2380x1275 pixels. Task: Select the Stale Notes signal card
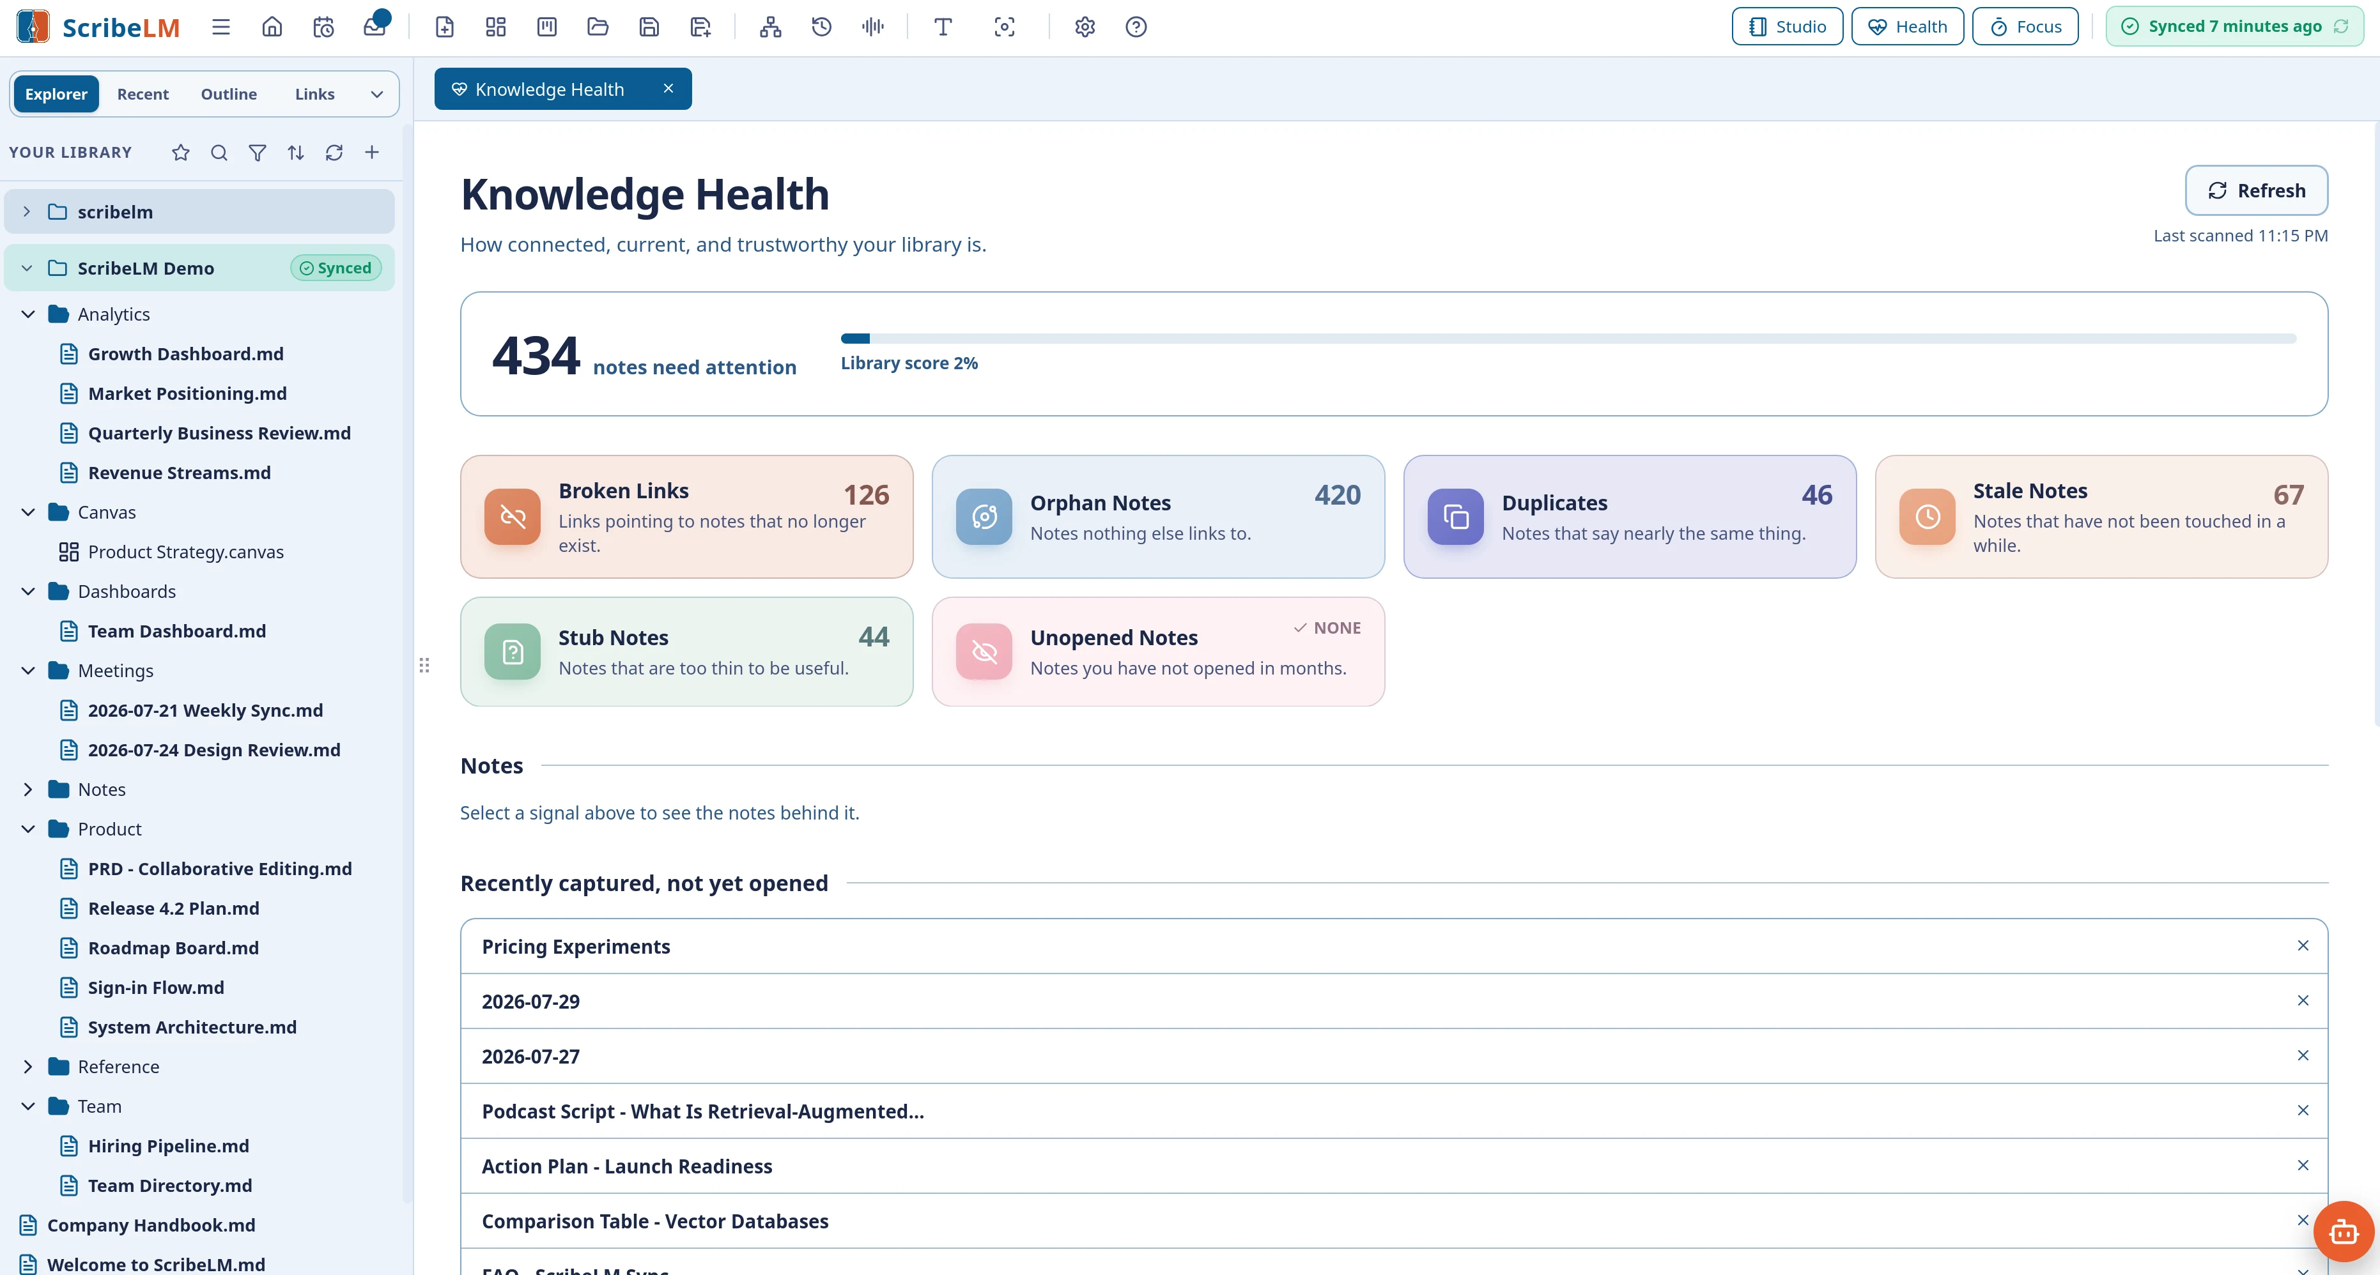coord(2102,517)
